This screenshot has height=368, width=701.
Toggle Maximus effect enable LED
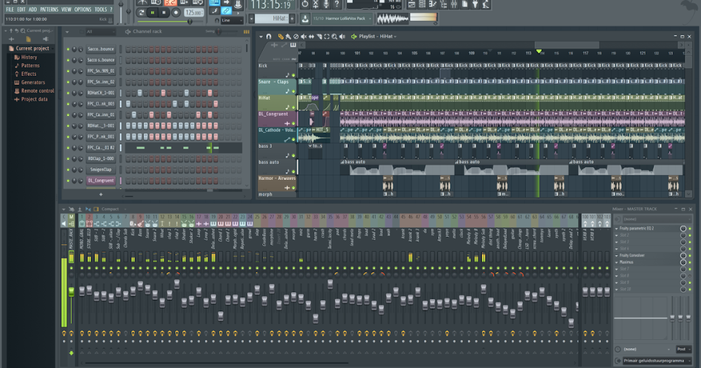[x=690, y=262]
